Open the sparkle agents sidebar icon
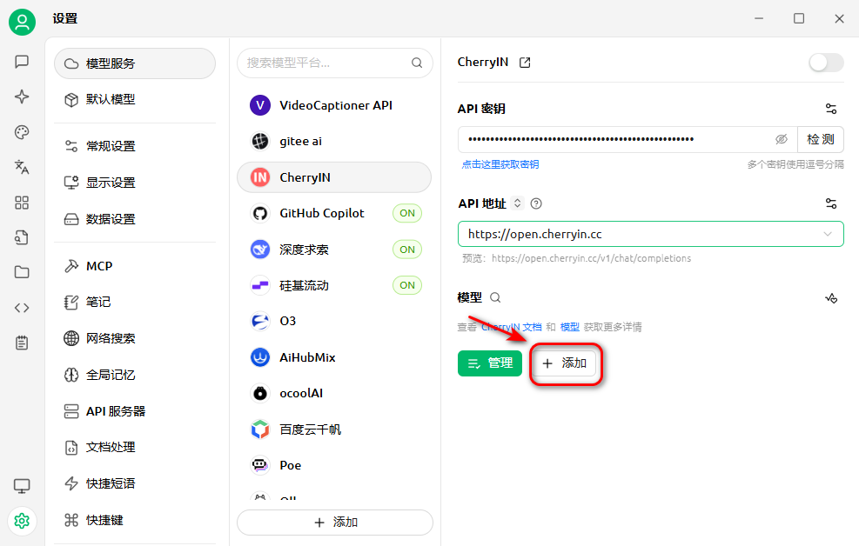This screenshot has height=546, width=859. pyautogui.click(x=22, y=97)
